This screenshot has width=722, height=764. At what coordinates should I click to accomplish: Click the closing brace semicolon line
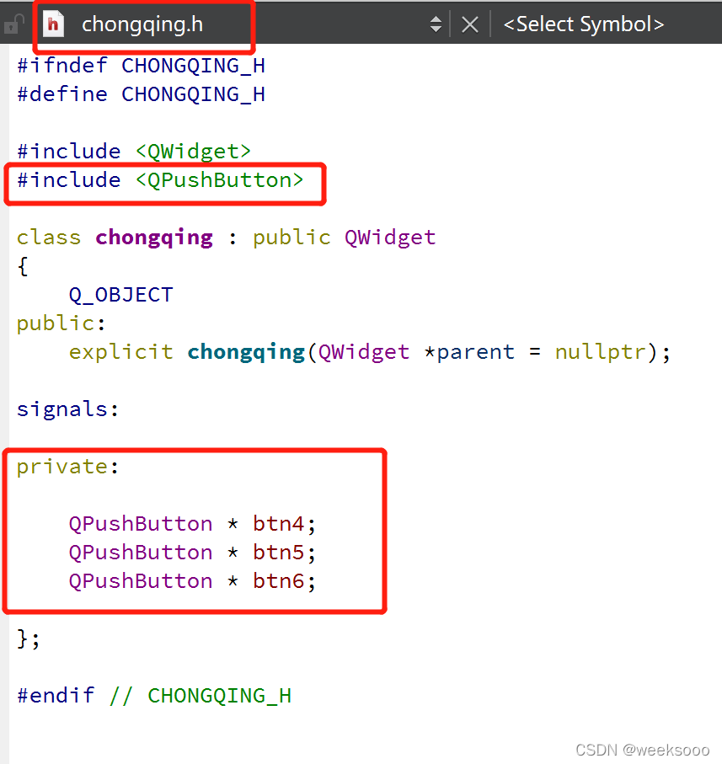tap(29, 638)
